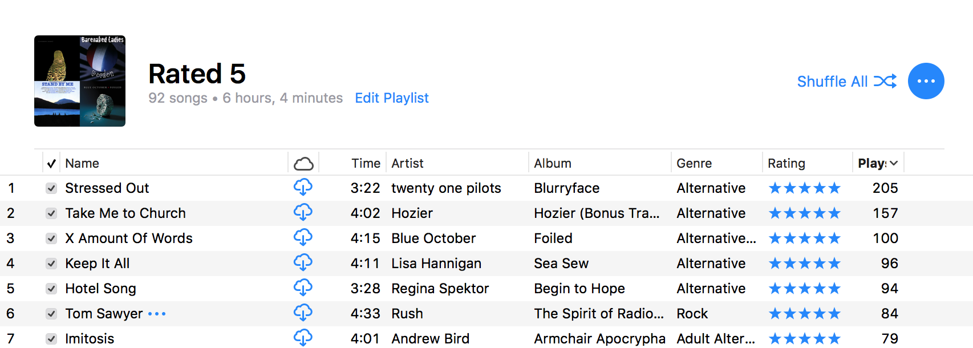The height and width of the screenshot is (348, 973).
Task: Set star rating for Stressed Out
Action: 805,188
